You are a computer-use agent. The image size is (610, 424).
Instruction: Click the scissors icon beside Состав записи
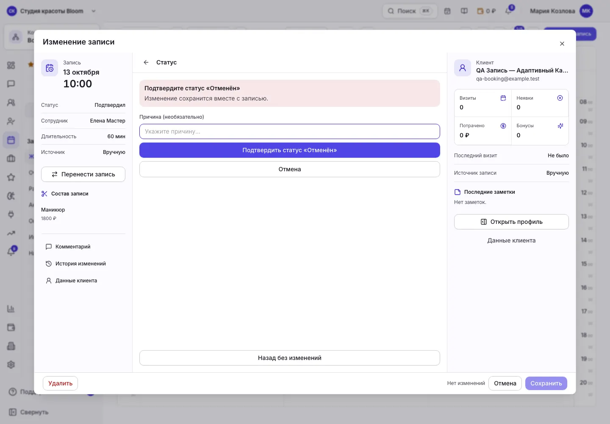(44, 194)
